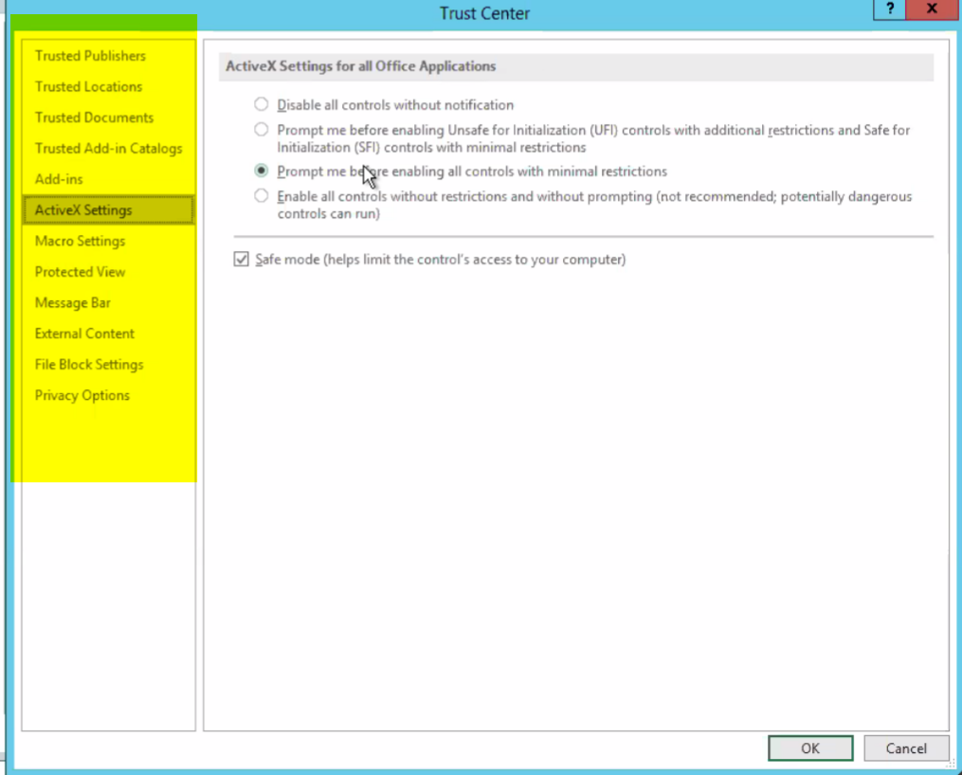The width and height of the screenshot is (962, 775).
Task: Close the Trust Center window
Action: coord(932,9)
